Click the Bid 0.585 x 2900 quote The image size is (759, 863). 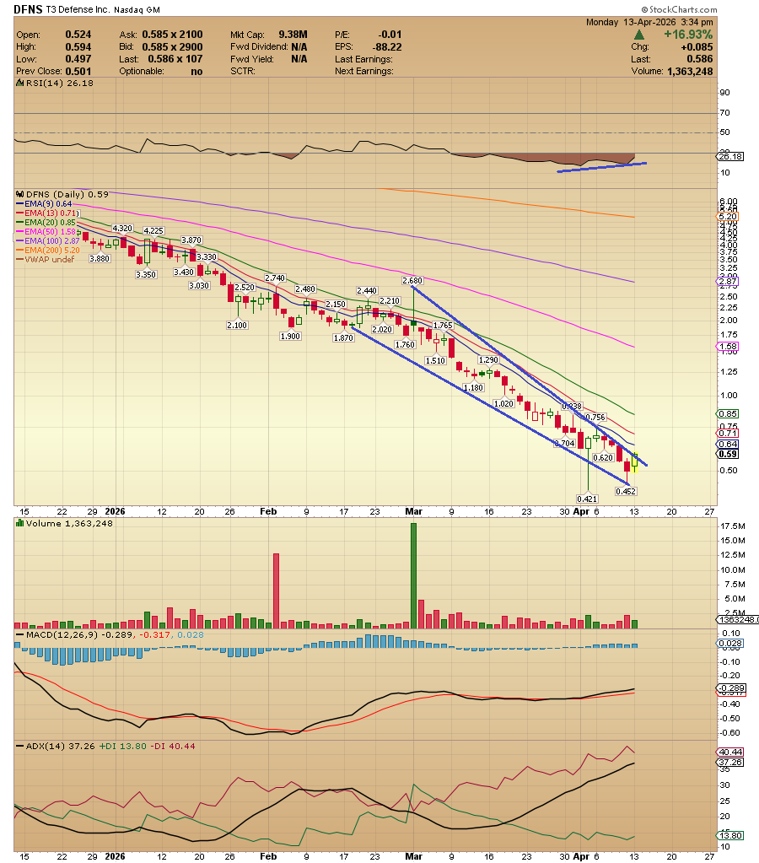(x=172, y=46)
